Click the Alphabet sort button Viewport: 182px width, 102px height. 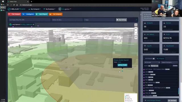point(175,65)
